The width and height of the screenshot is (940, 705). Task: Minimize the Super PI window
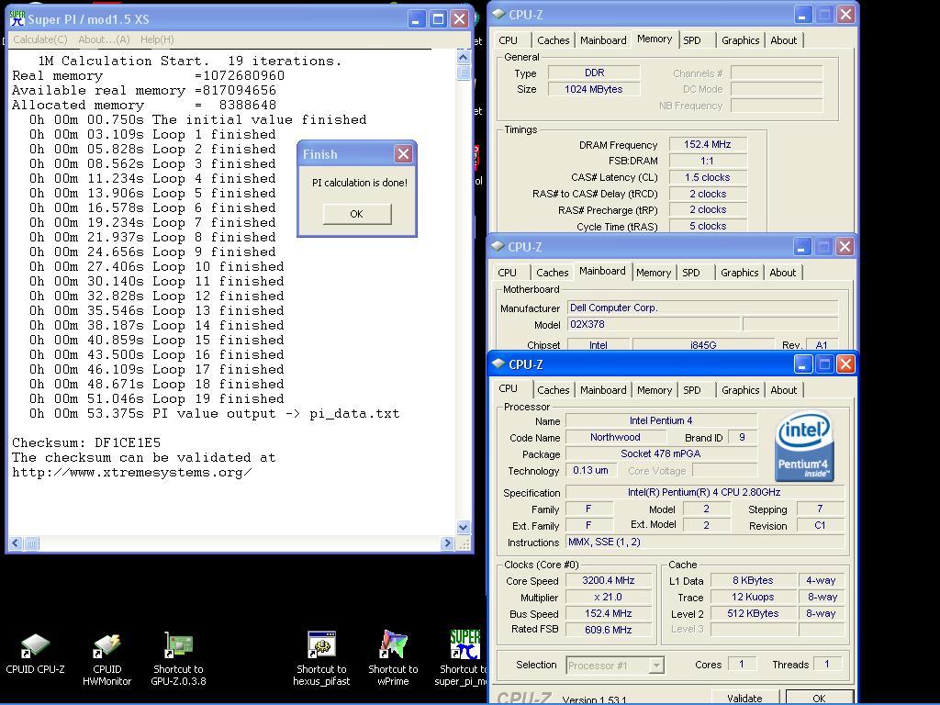coord(417,18)
